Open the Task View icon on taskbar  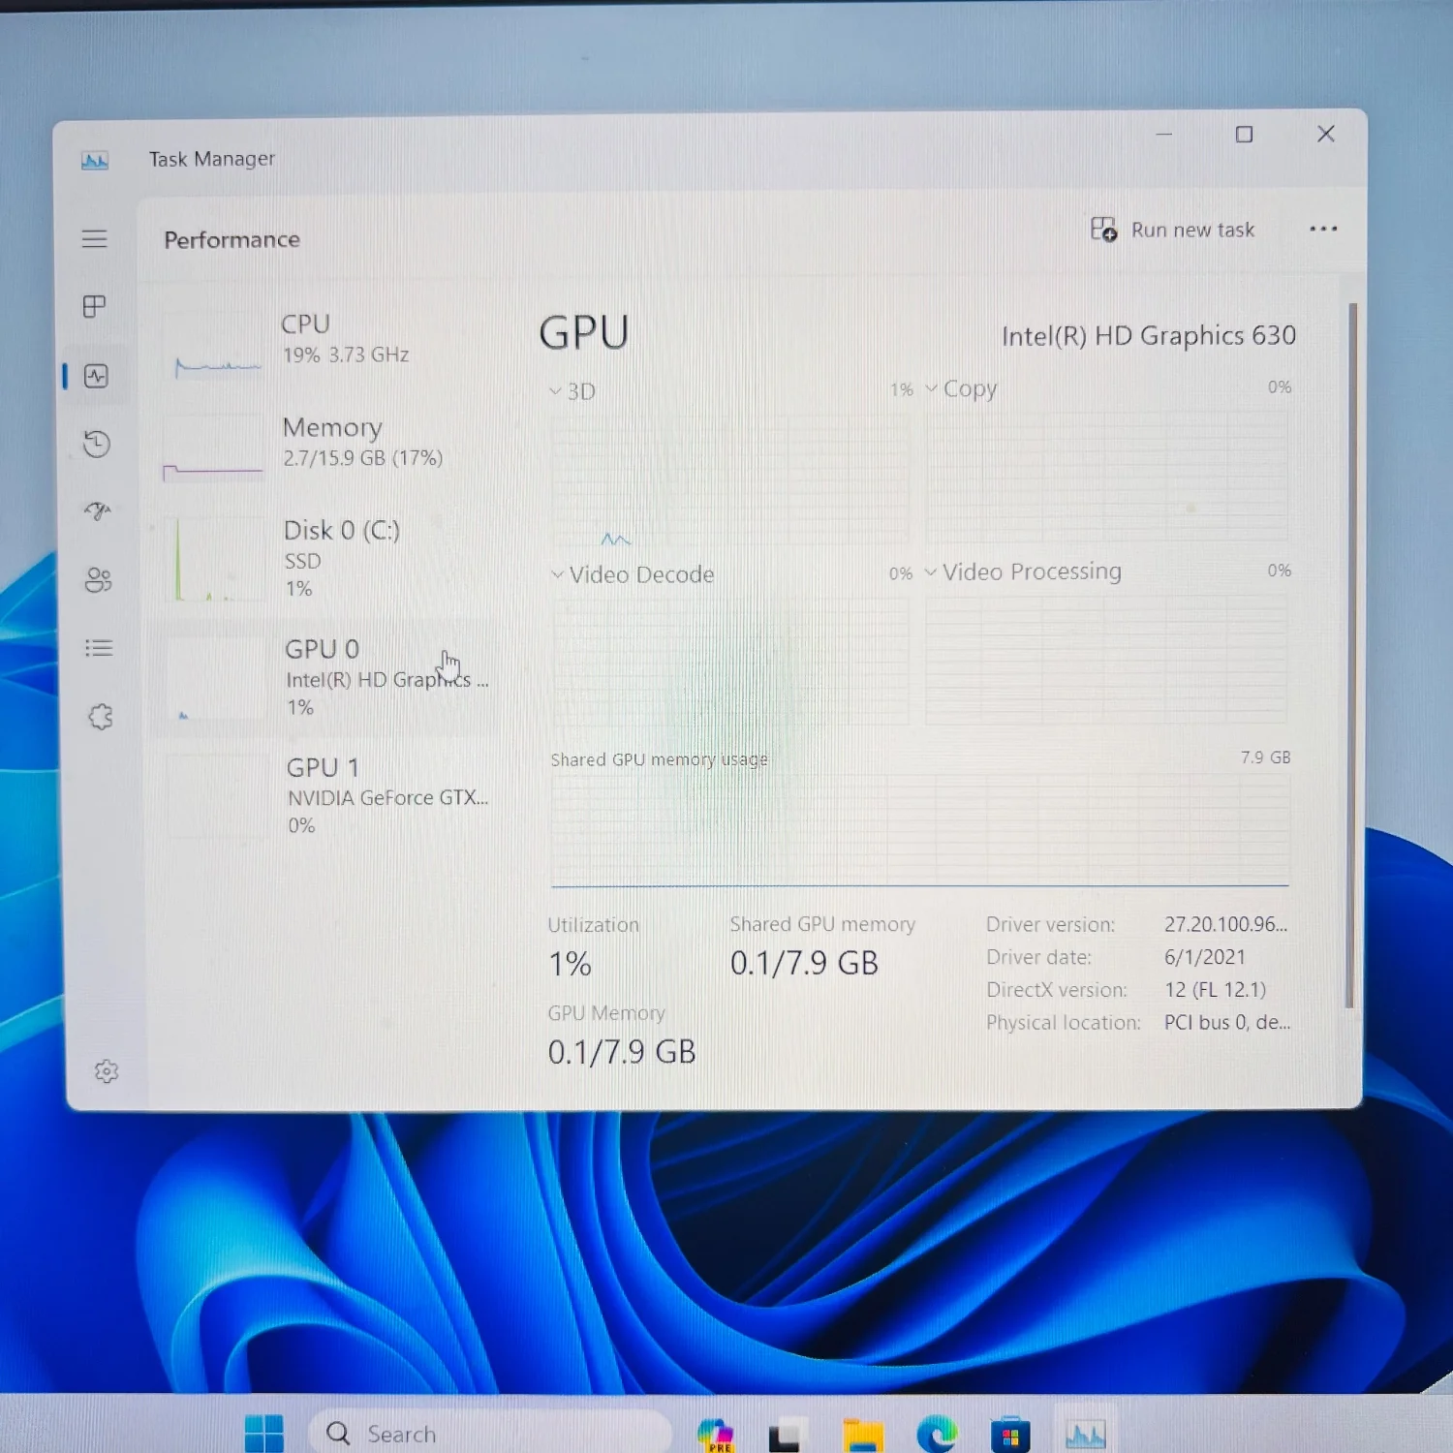pyautogui.click(x=787, y=1436)
